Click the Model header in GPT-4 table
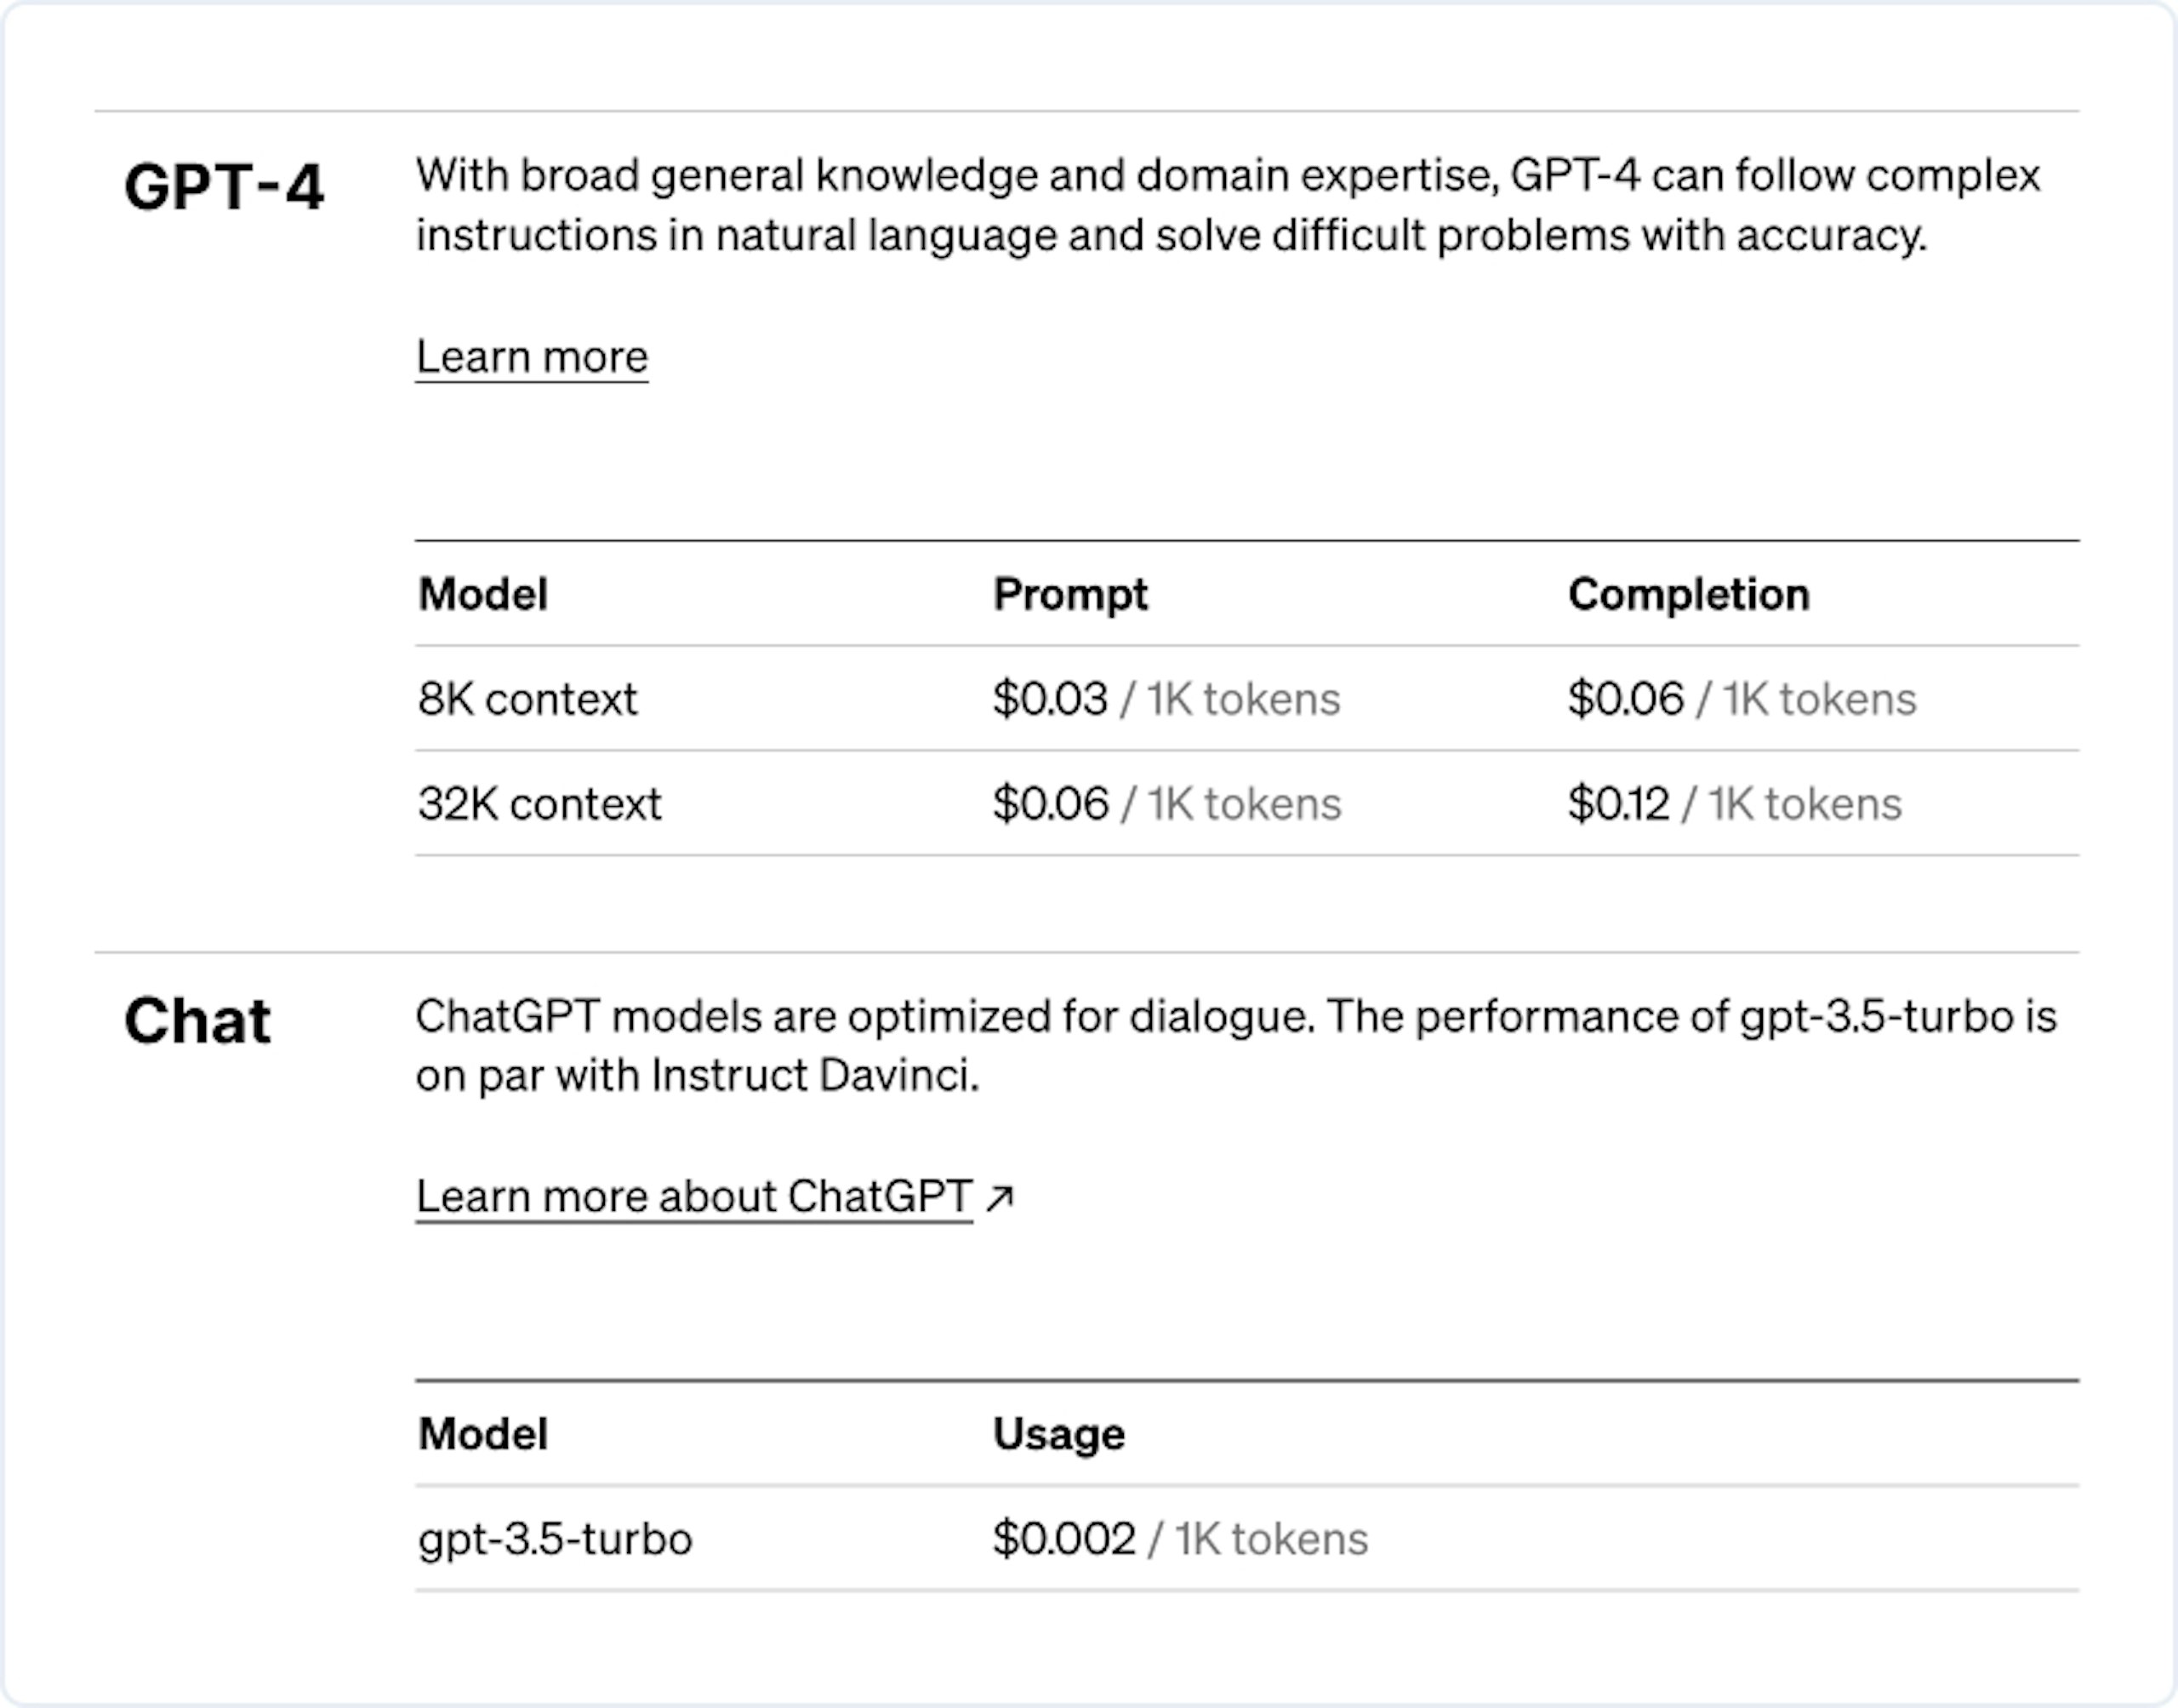Image resolution: width=2178 pixels, height=1708 pixels. point(482,594)
